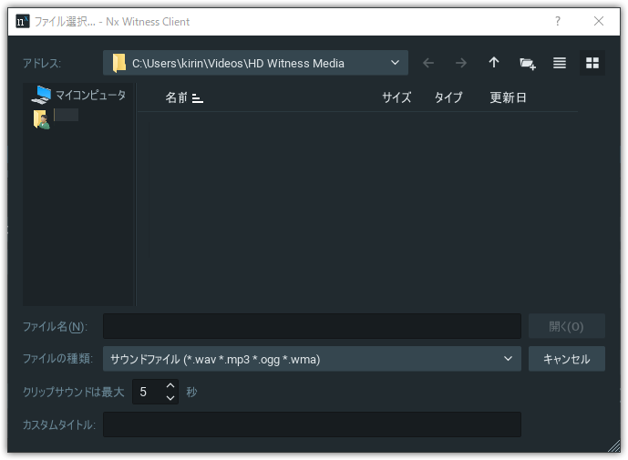
Task: Click the 開く(O) button
Action: [566, 326]
